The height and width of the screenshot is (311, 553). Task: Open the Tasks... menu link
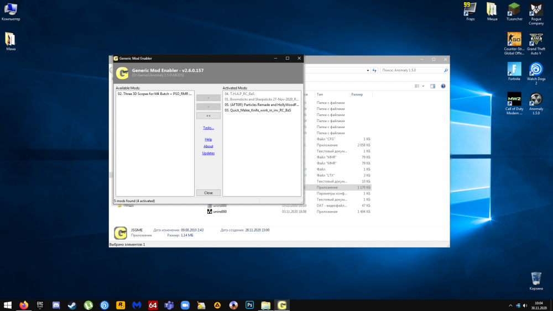click(x=208, y=128)
